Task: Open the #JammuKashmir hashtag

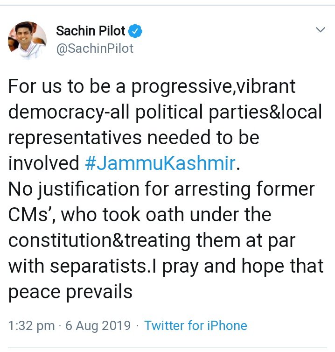Action: (x=160, y=163)
